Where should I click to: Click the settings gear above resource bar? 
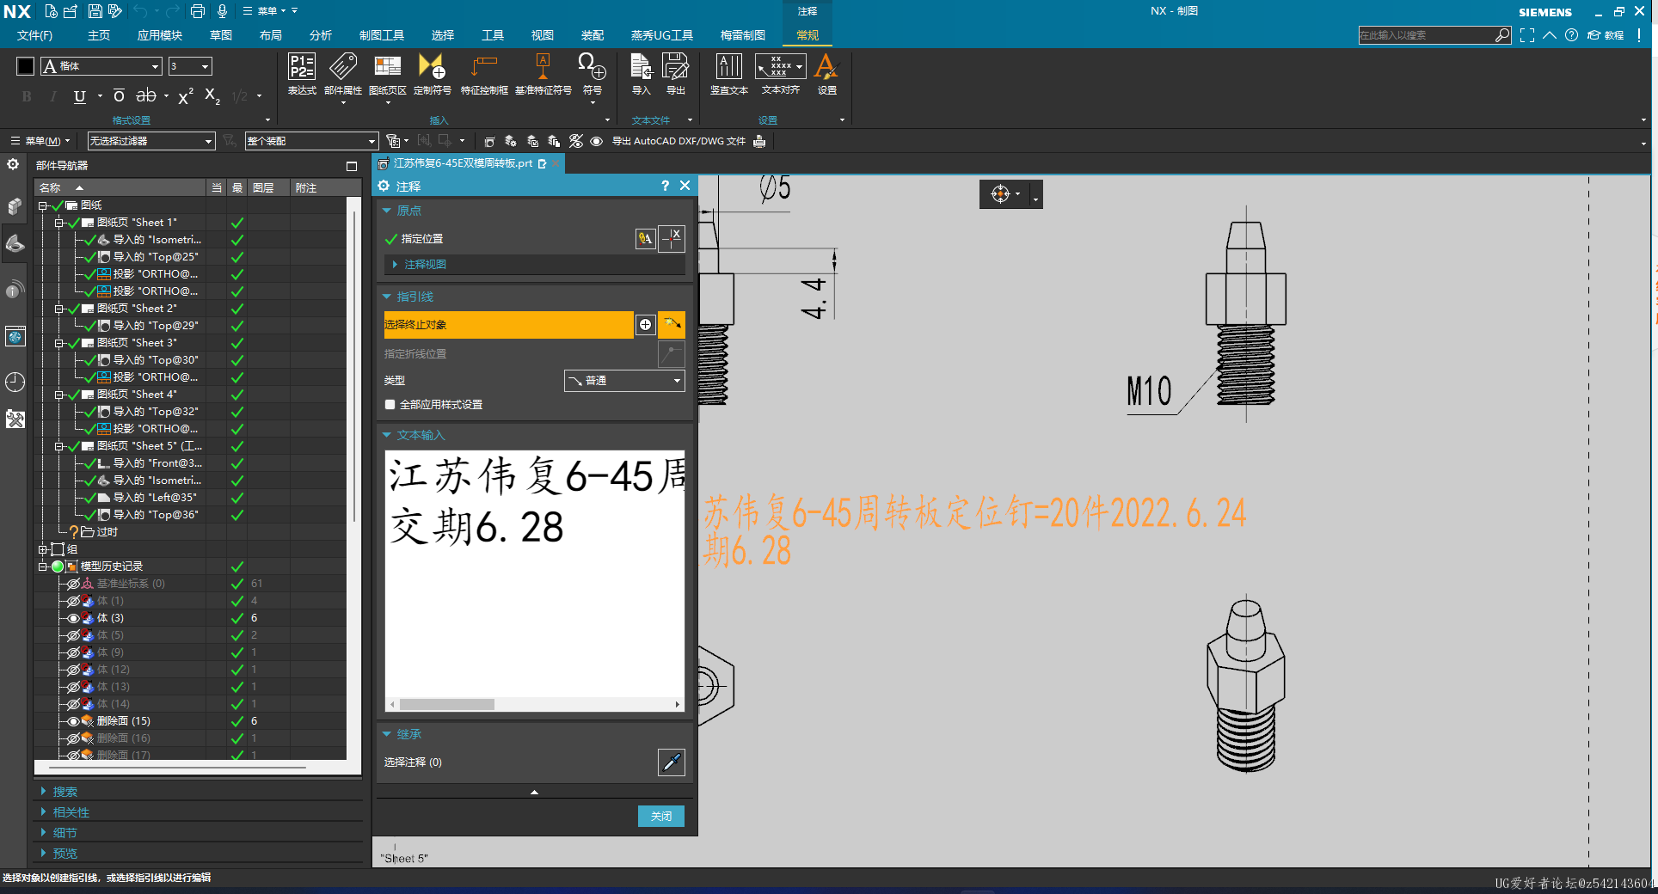(13, 164)
